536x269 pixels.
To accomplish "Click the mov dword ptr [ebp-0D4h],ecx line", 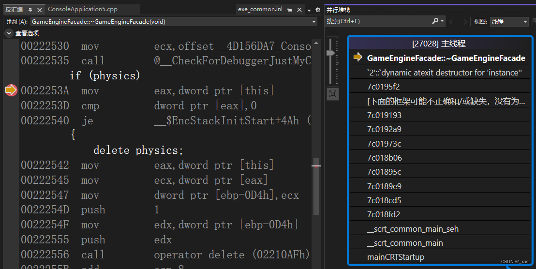I will tap(160, 195).
